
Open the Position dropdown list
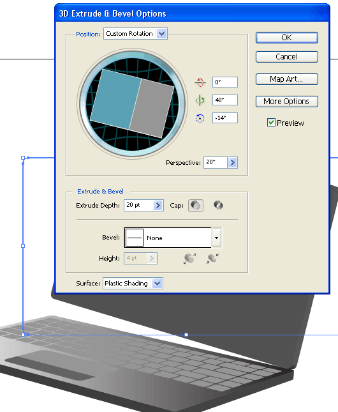(x=161, y=34)
